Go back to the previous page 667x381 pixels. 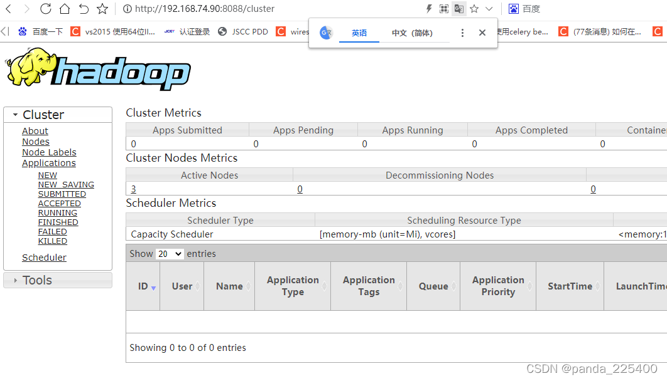[9, 9]
